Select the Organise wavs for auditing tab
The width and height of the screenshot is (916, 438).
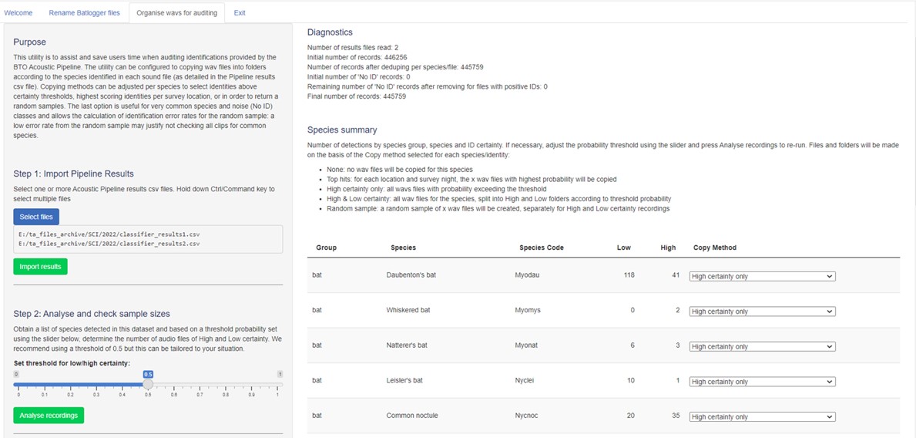pyautogui.click(x=176, y=13)
